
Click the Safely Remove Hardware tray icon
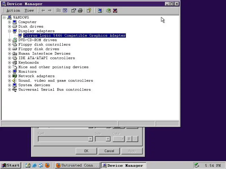click(197, 165)
